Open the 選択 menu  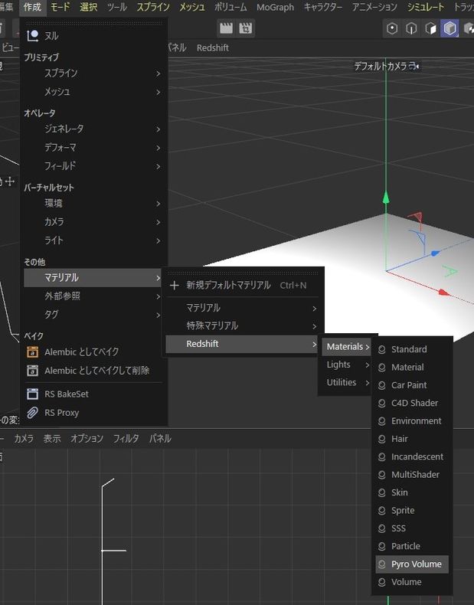click(89, 7)
